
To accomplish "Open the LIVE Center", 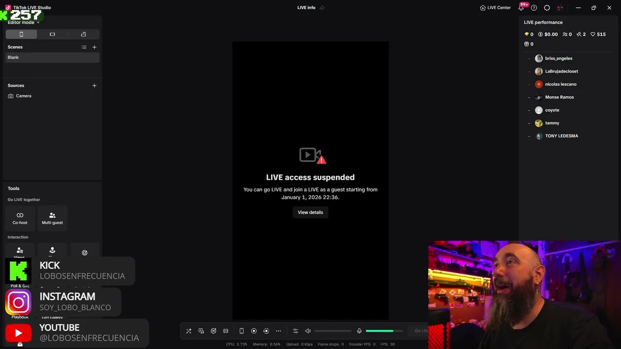I will tap(495, 8).
